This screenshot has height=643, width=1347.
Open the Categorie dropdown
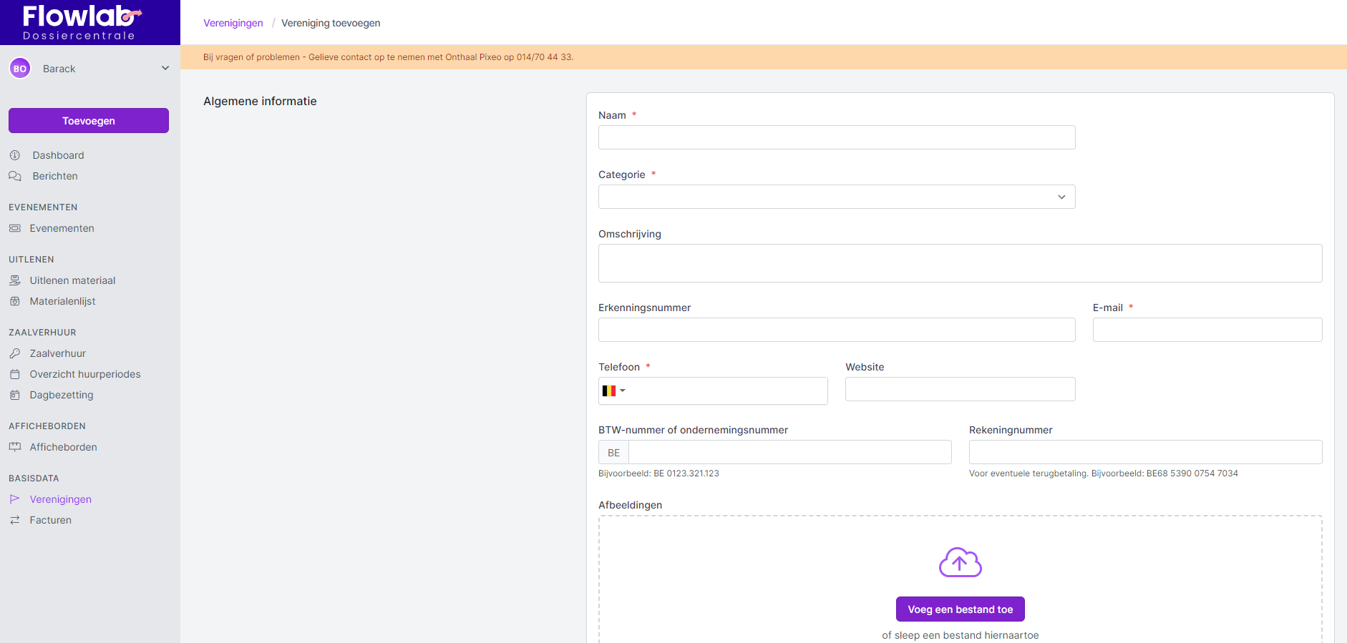[x=836, y=197]
